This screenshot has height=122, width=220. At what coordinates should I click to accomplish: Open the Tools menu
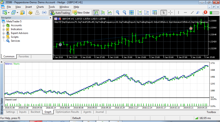pyautogui.click(x=52, y=7)
